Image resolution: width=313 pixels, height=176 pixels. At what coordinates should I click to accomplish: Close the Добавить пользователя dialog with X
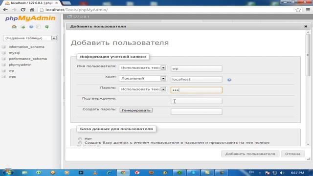tap(306, 26)
